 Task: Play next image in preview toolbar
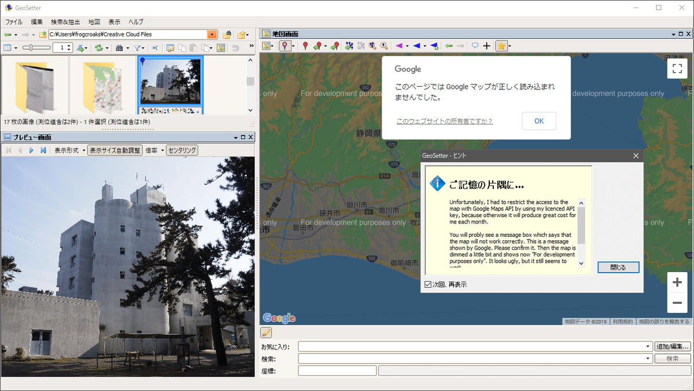coord(32,150)
